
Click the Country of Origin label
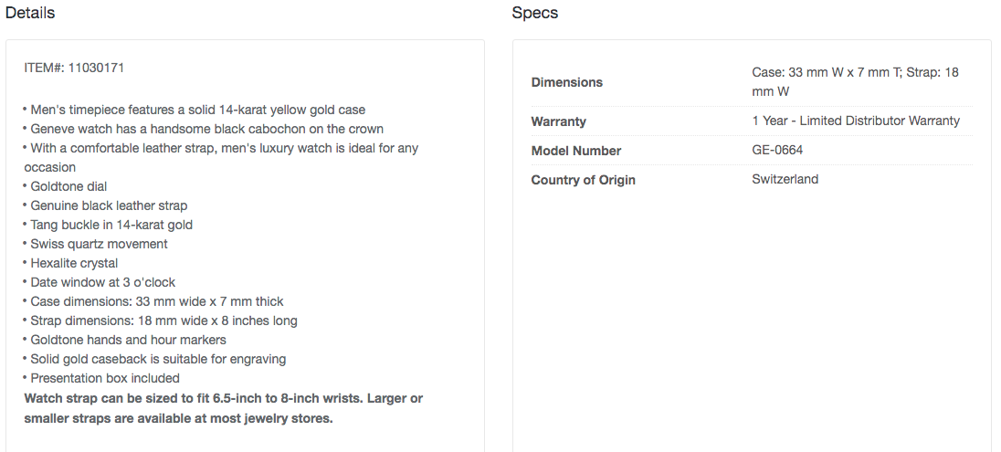pyautogui.click(x=583, y=180)
